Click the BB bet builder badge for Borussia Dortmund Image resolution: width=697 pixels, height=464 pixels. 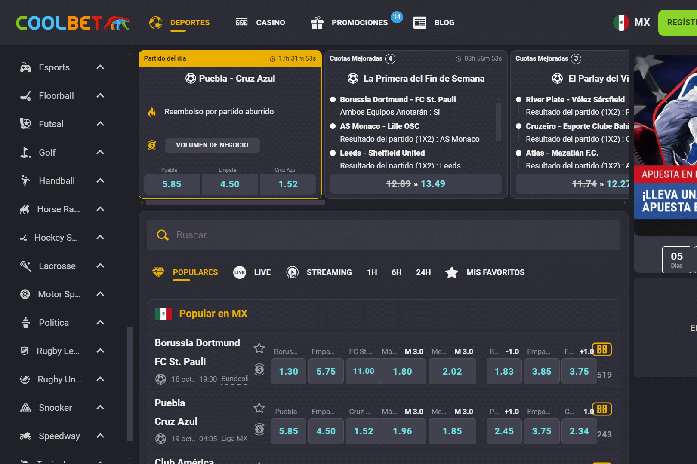(602, 349)
